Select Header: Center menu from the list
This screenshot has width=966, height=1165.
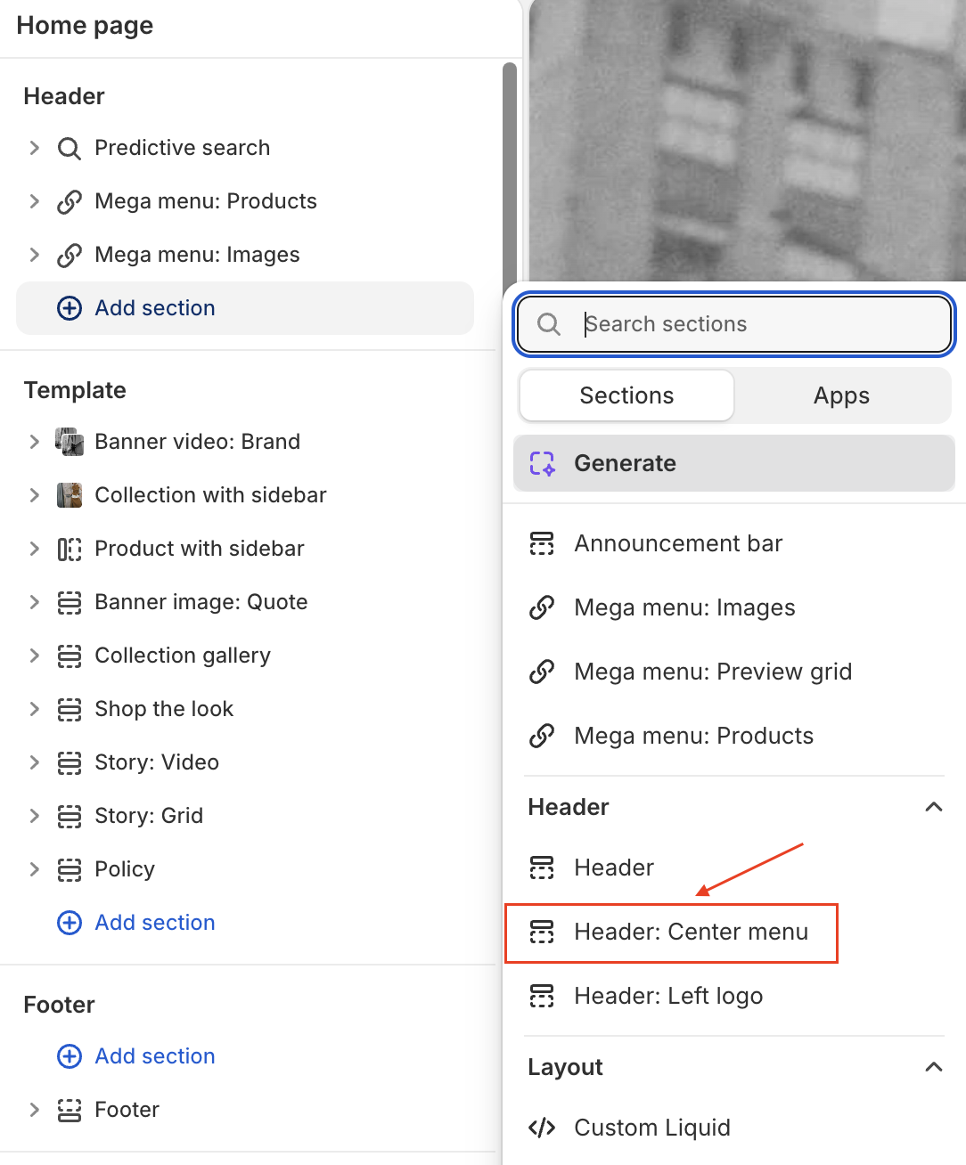point(692,932)
